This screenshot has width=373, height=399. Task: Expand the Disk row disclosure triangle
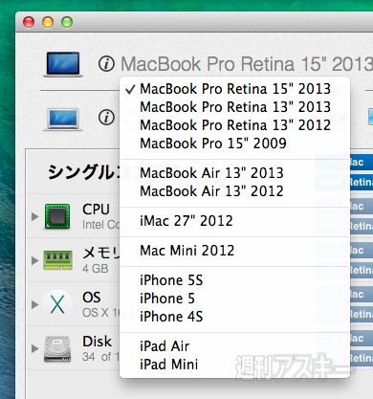[34, 348]
